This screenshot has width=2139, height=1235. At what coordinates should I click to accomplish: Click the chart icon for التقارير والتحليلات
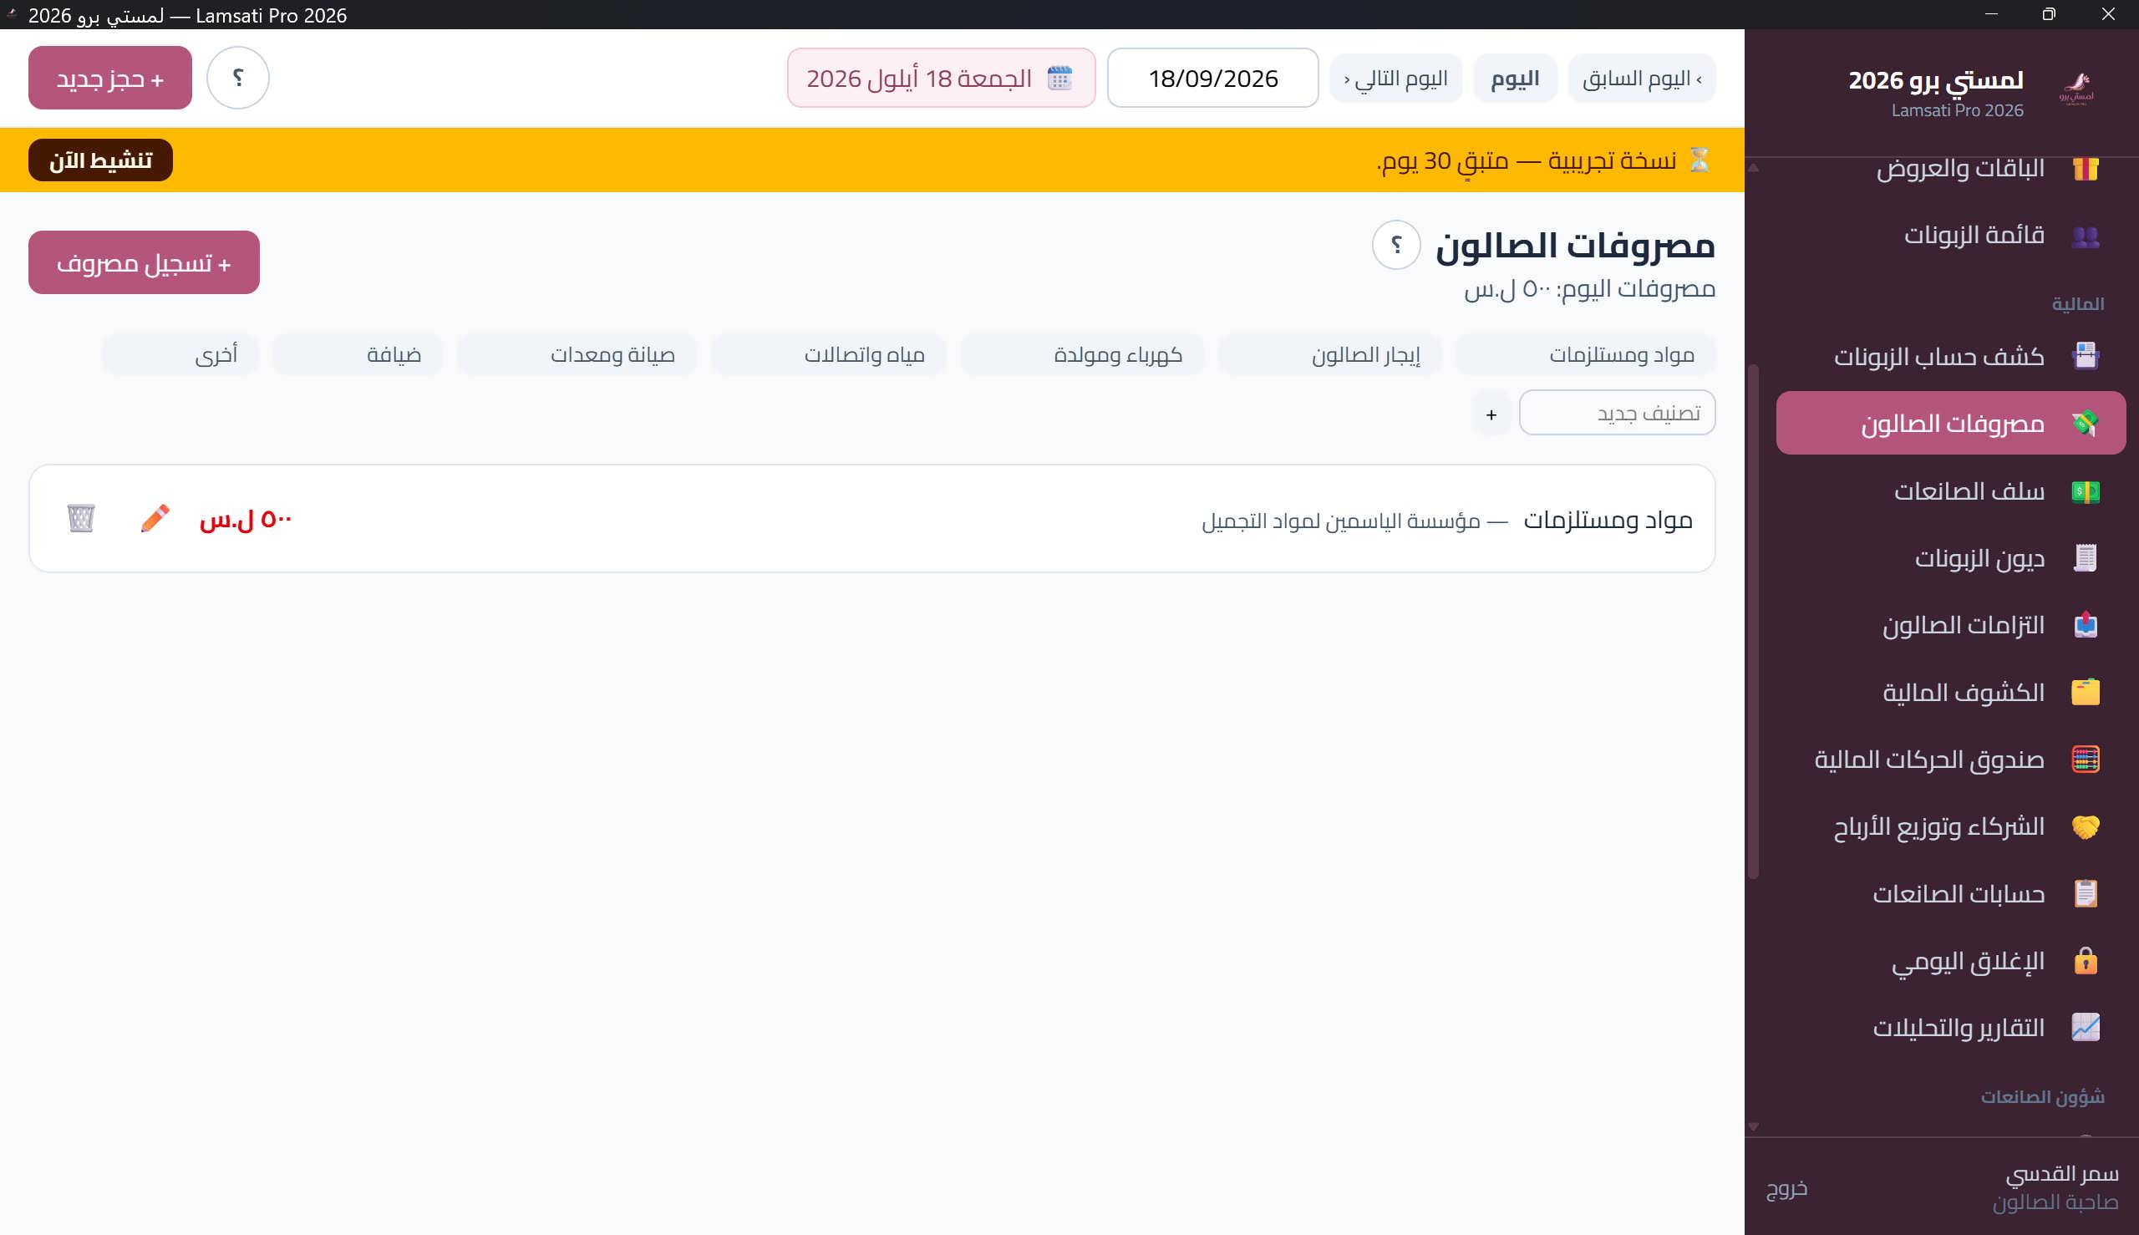click(x=2085, y=1027)
